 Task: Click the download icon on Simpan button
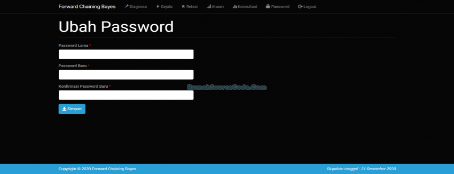point(64,109)
